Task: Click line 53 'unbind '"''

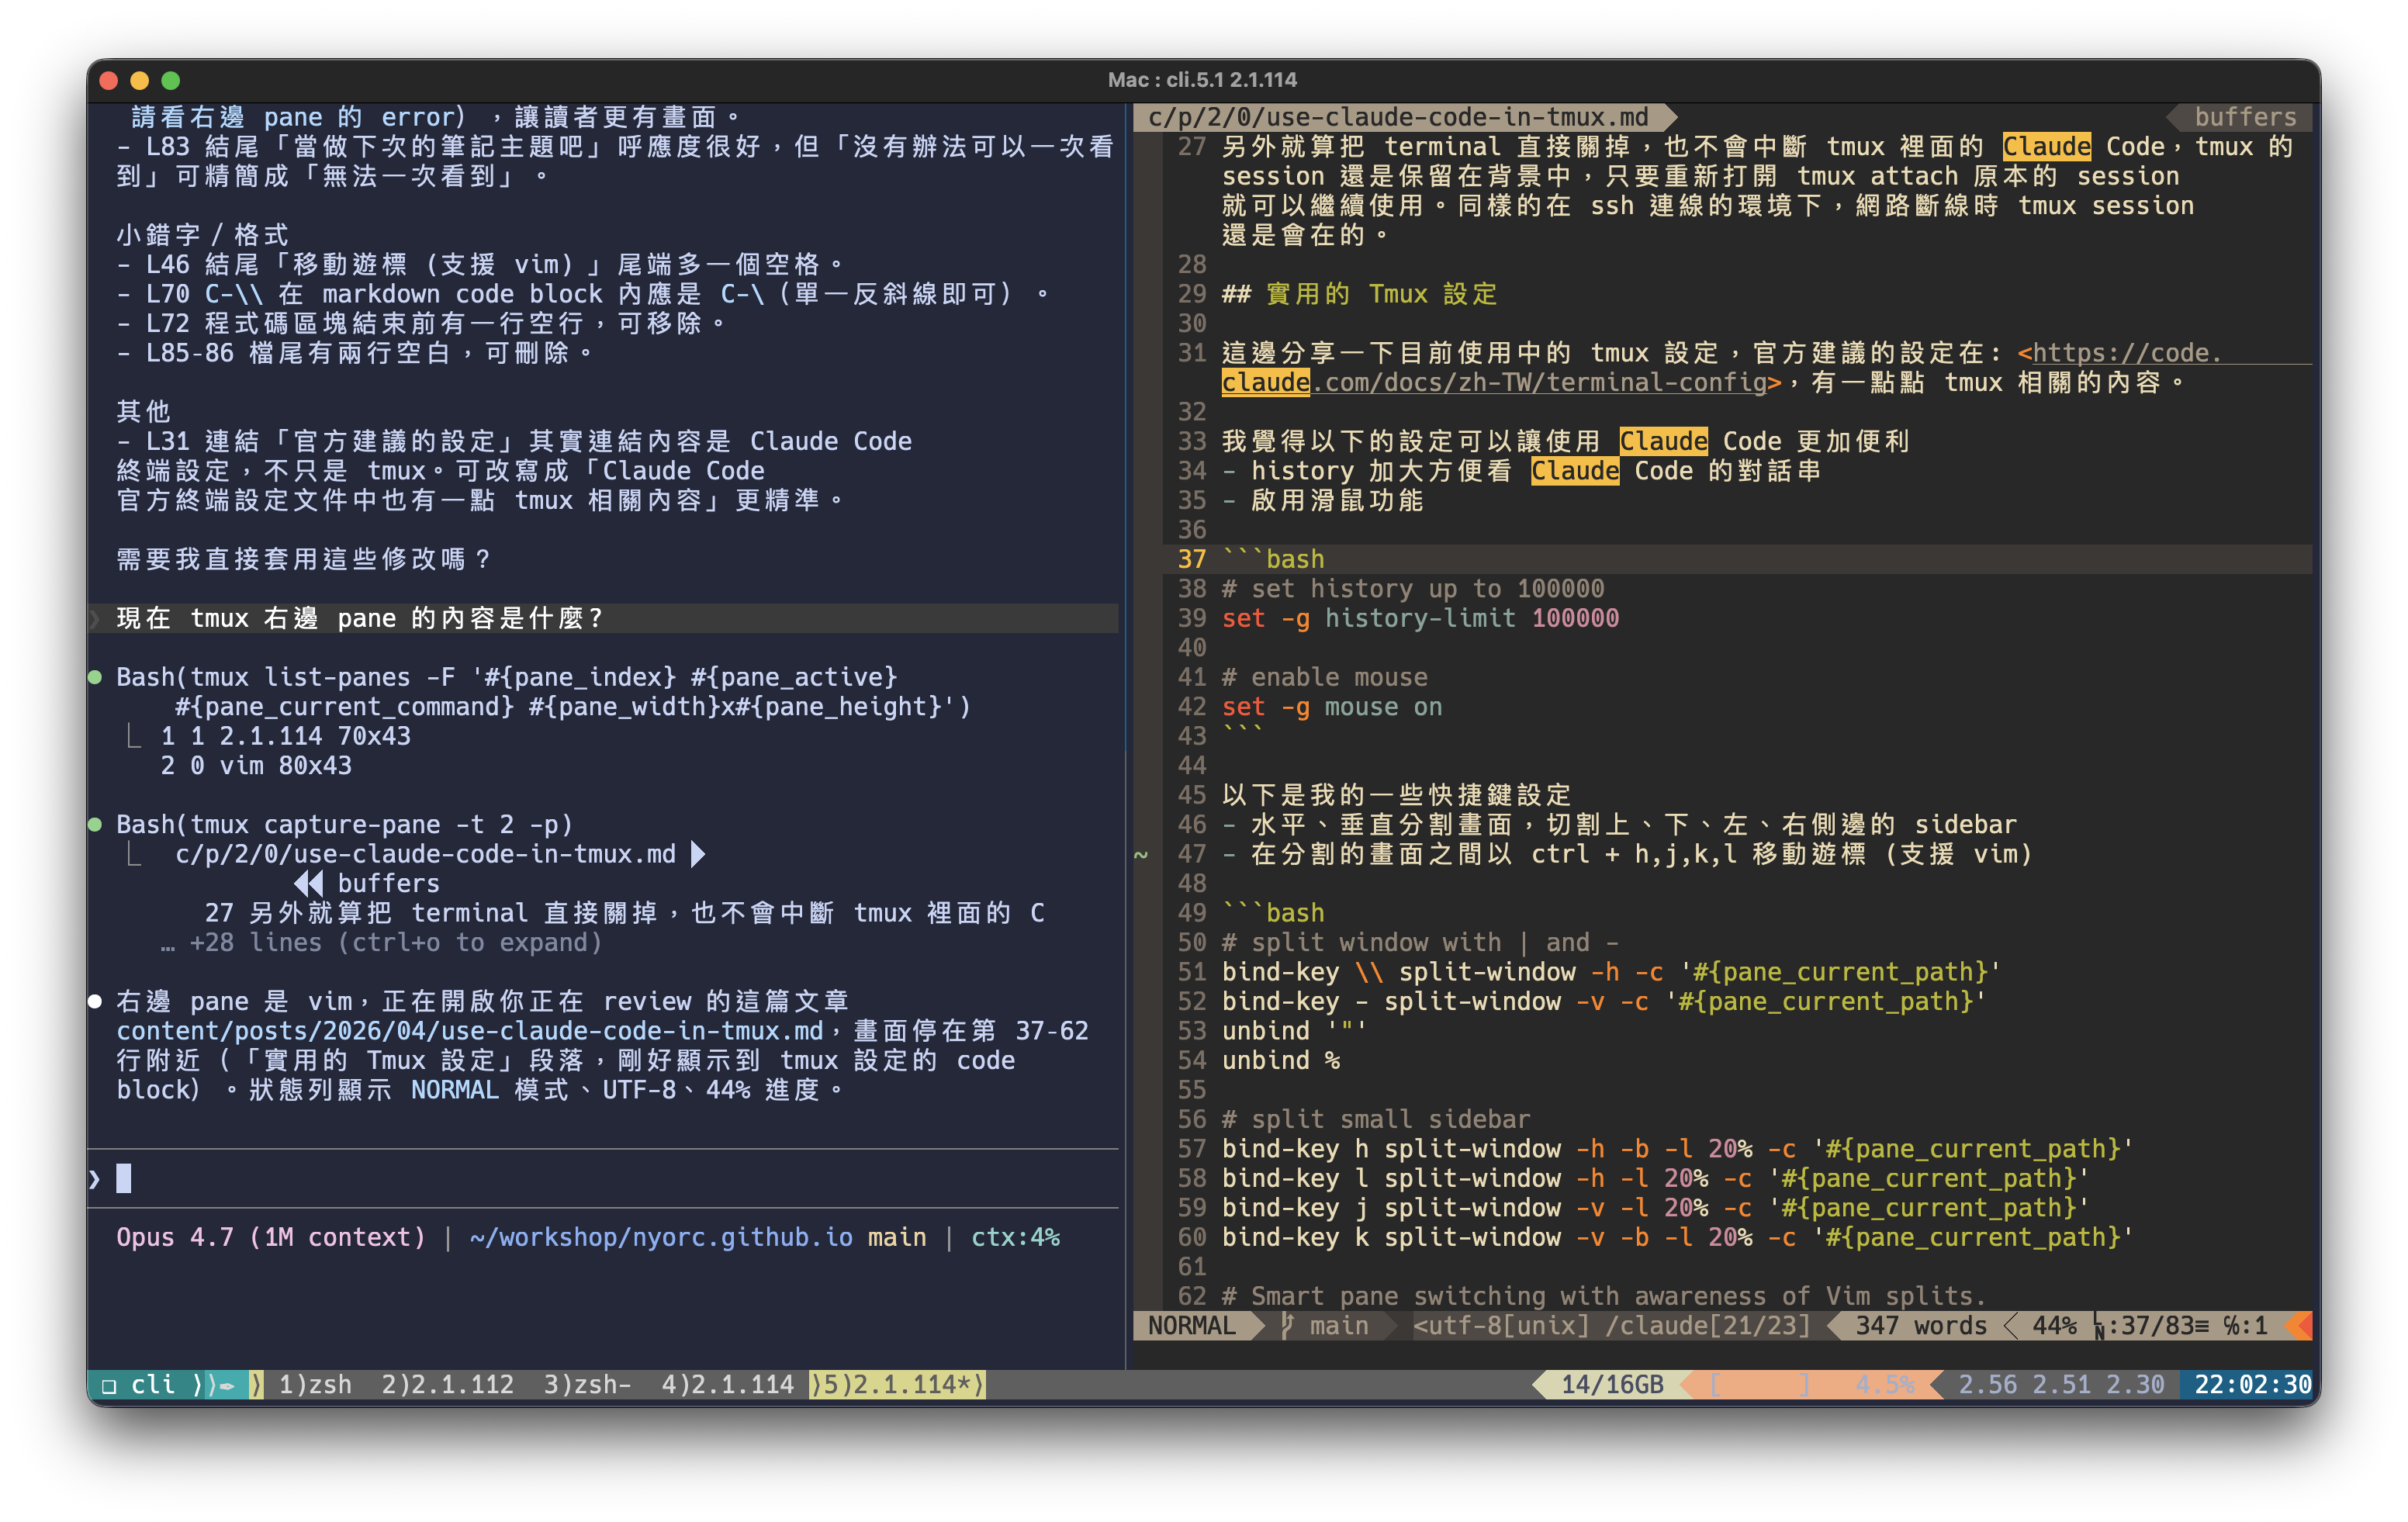Action: (1293, 1031)
